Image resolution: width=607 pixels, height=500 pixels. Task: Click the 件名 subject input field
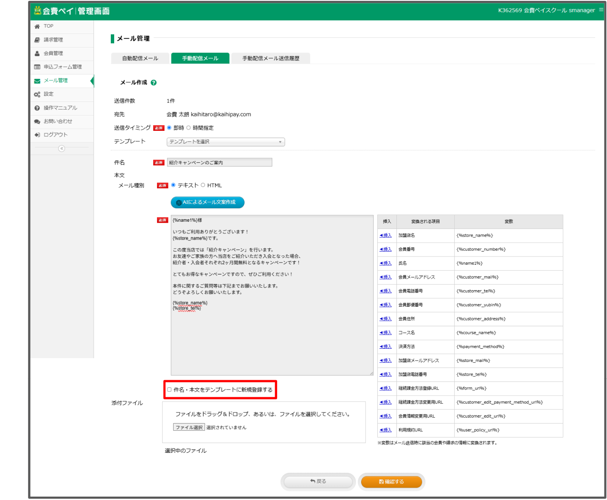(219, 163)
